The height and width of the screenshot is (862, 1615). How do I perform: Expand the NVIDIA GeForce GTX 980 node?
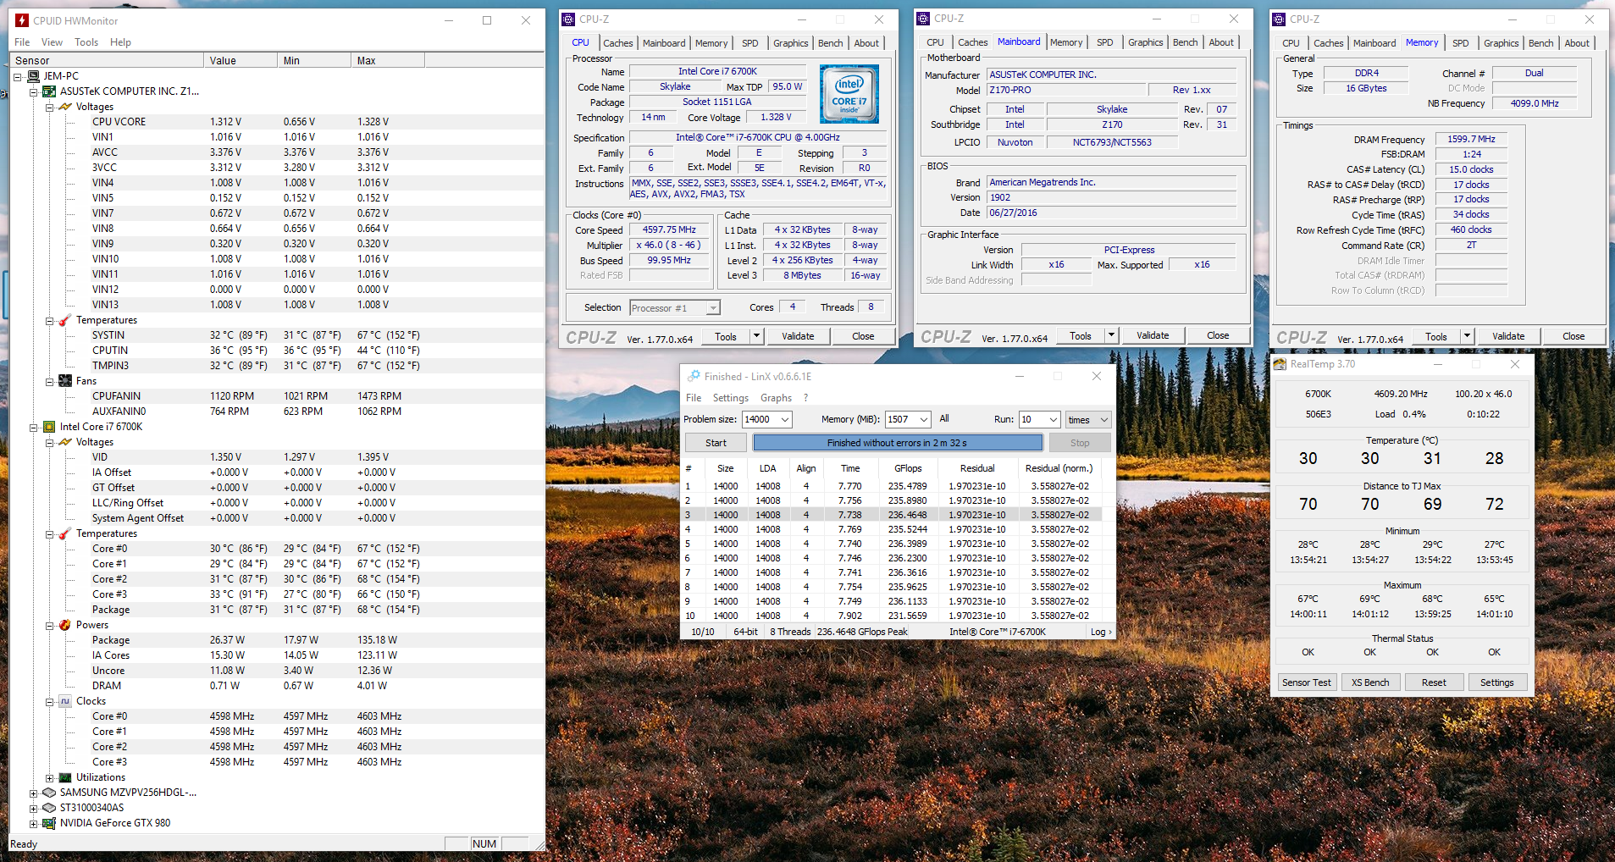34,823
